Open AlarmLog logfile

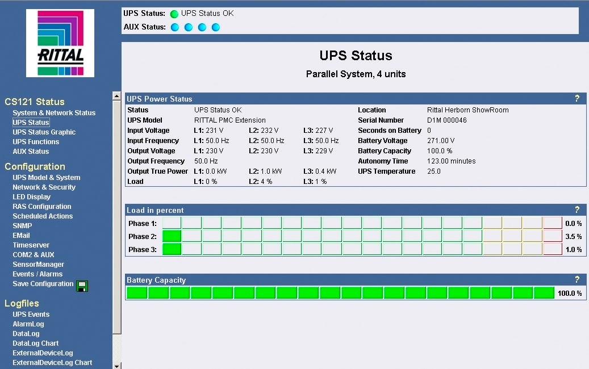coord(28,324)
